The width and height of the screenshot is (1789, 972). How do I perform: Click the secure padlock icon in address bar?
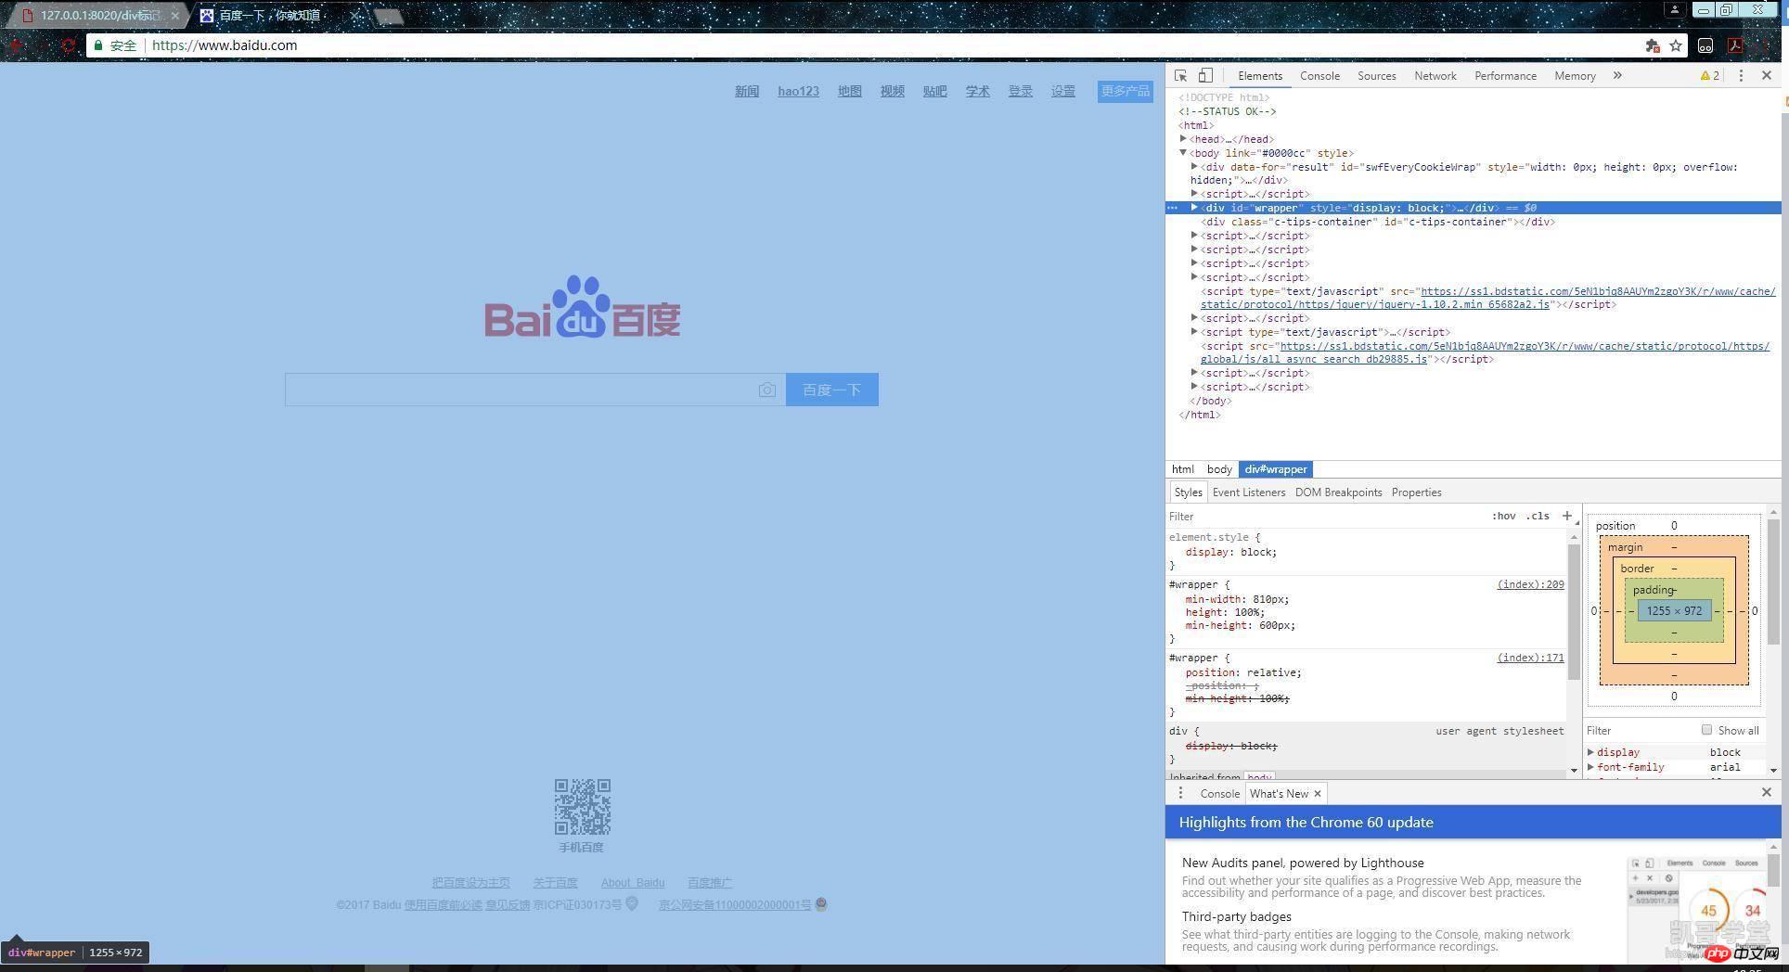click(x=98, y=45)
